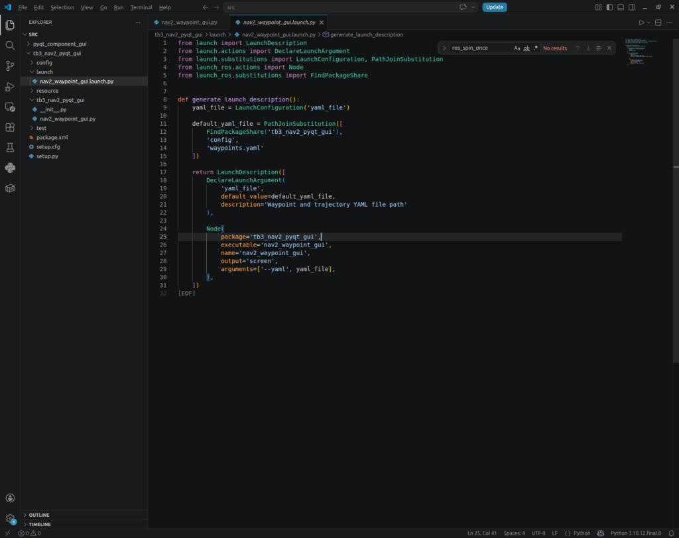The image size is (679, 538).
Task: Select Python 3.10.12 interpreter in status bar
Action: tap(636, 533)
